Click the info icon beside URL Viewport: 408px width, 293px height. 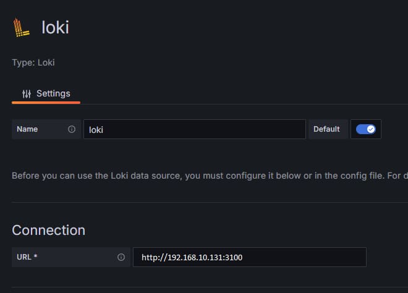point(121,257)
